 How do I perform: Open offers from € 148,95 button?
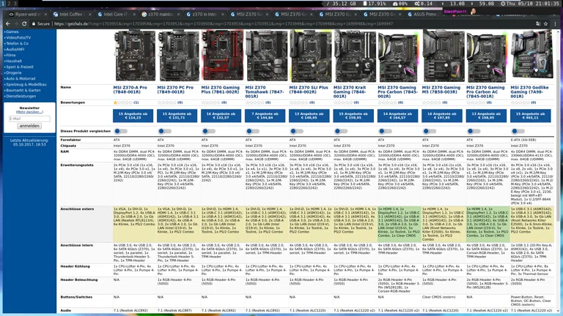(309, 116)
